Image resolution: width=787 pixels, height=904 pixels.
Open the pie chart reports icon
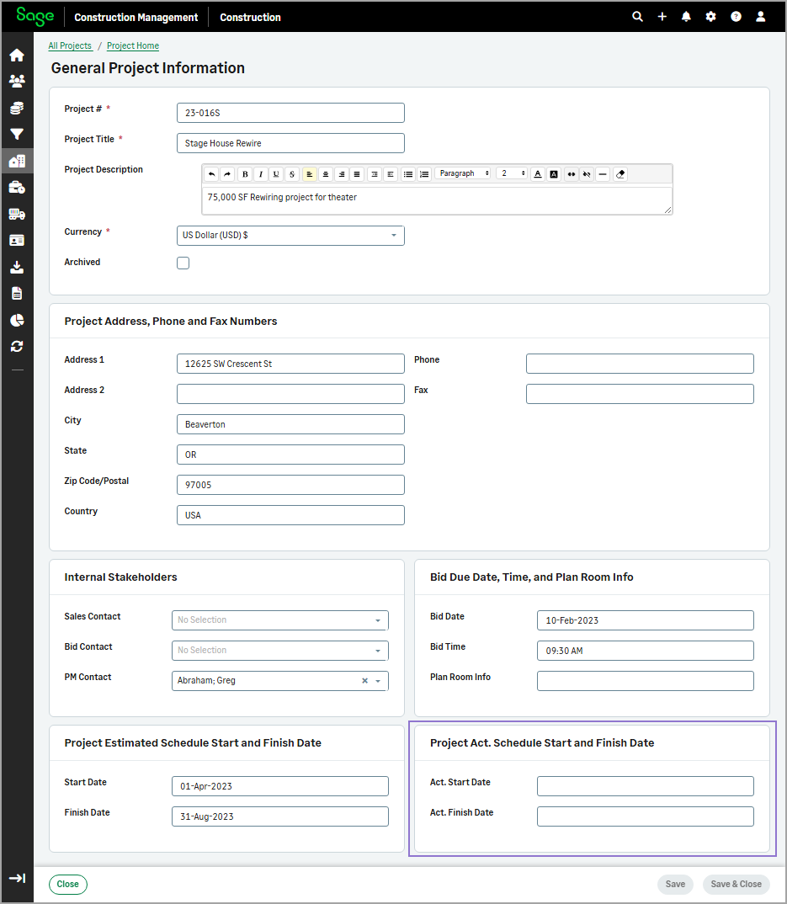17,320
